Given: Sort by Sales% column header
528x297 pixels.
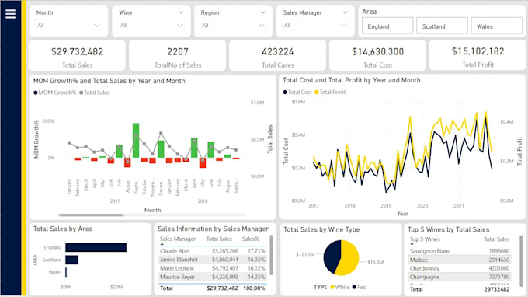Looking at the screenshot, I should click(251, 239).
